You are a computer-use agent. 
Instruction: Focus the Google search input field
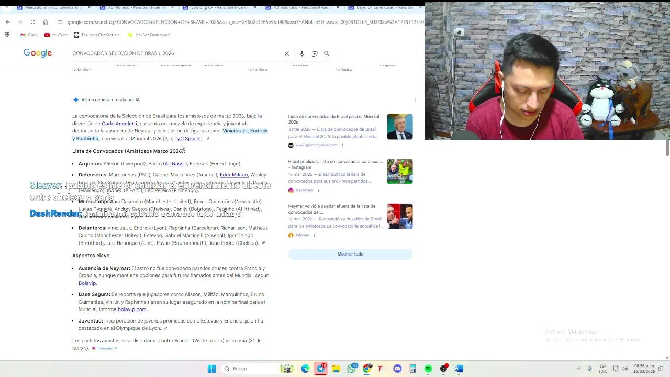[x=175, y=53]
